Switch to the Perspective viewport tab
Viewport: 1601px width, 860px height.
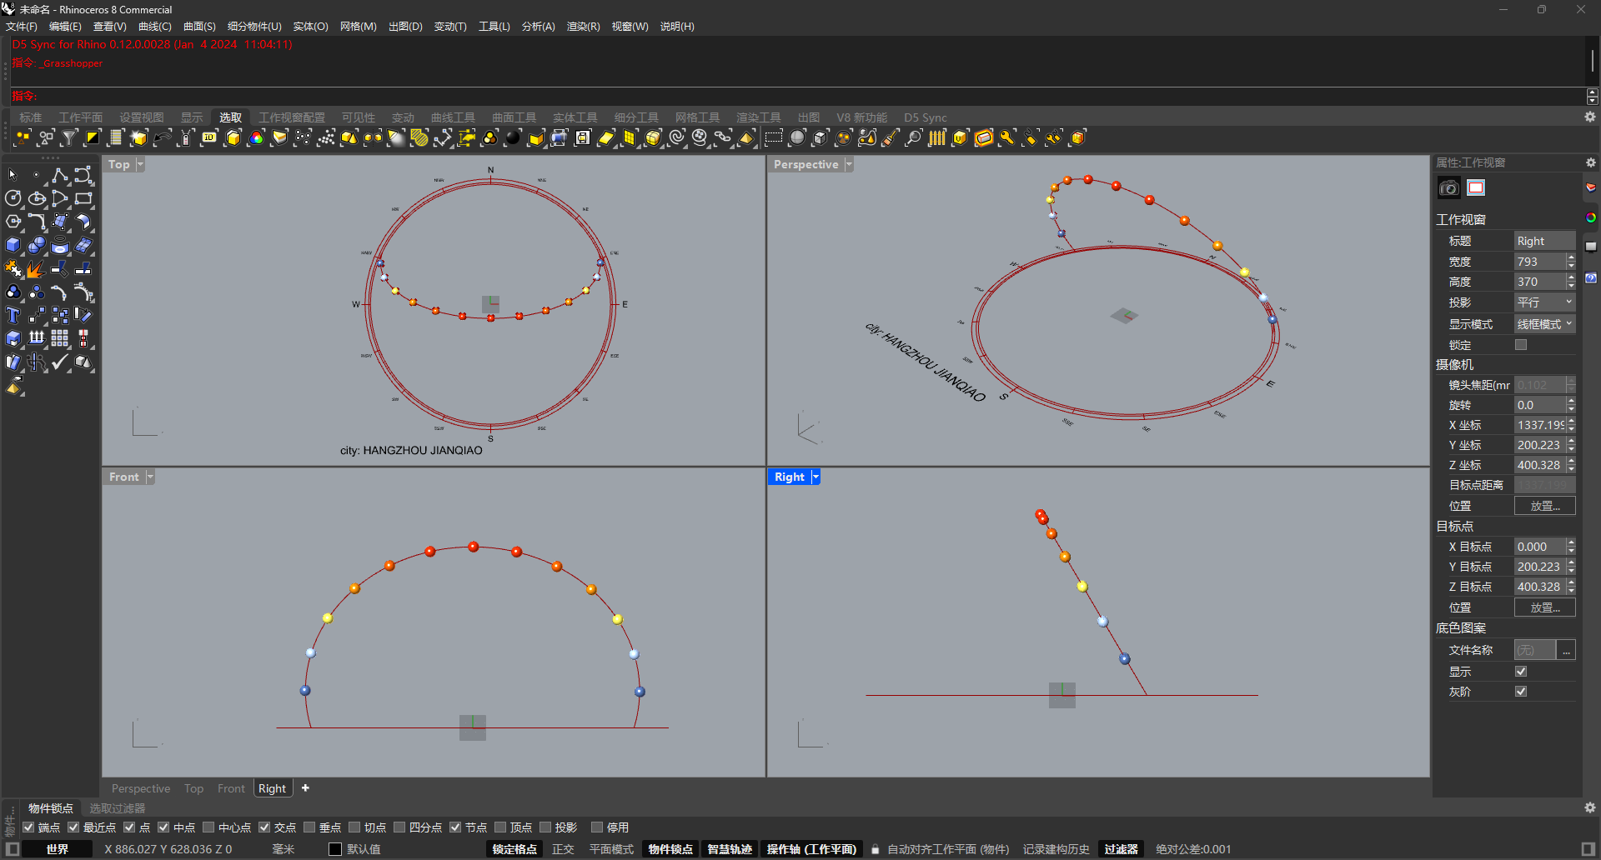point(141,788)
